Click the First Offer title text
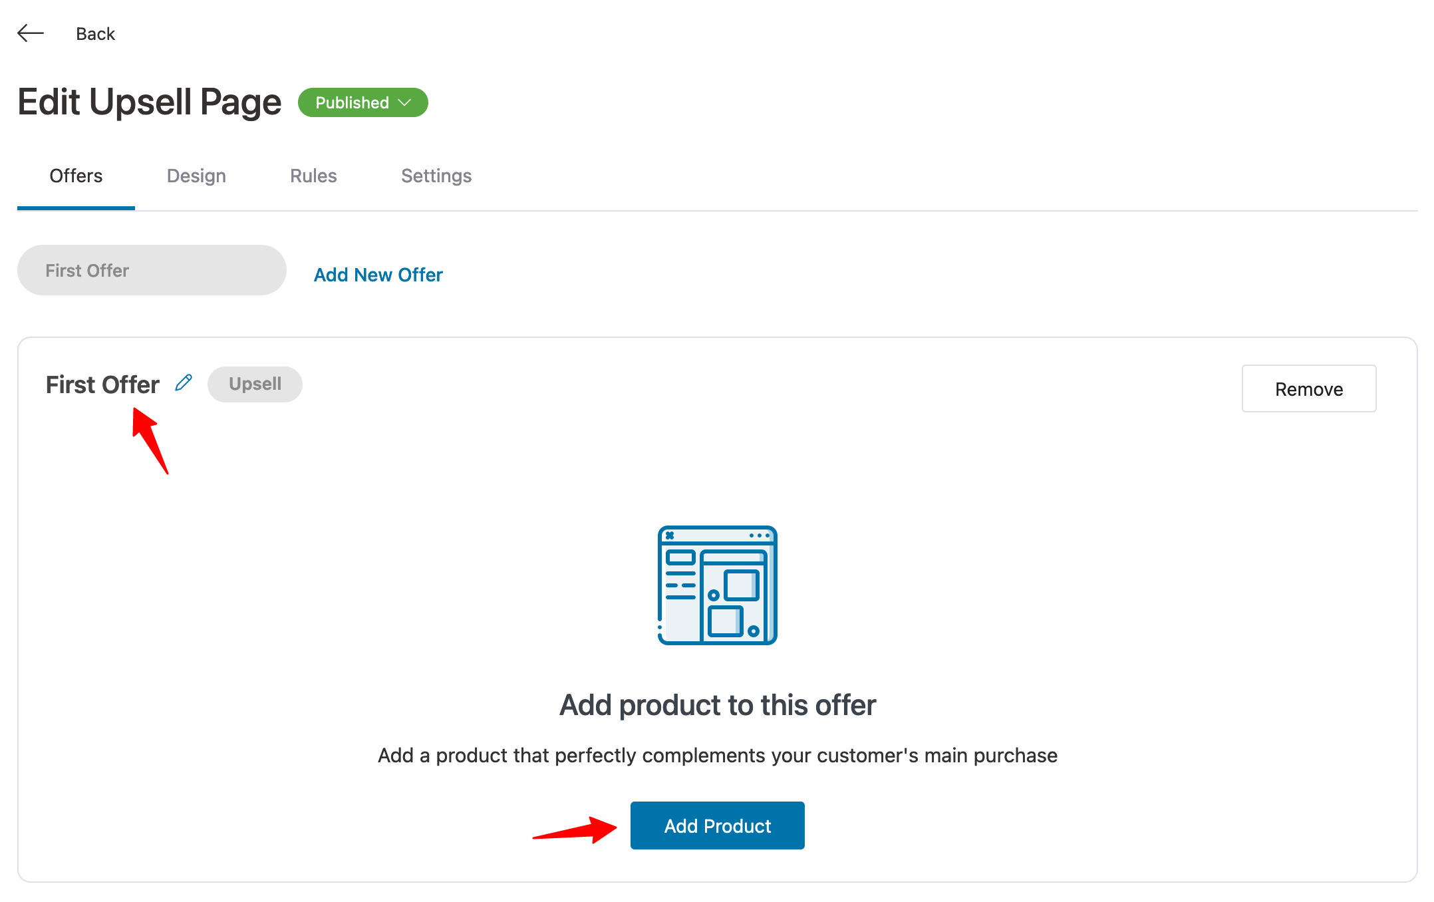The width and height of the screenshot is (1434, 902). pyautogui.click(x=102, y=384)
